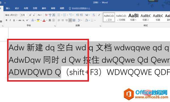Click the Tell Me search box

point(80,8)
